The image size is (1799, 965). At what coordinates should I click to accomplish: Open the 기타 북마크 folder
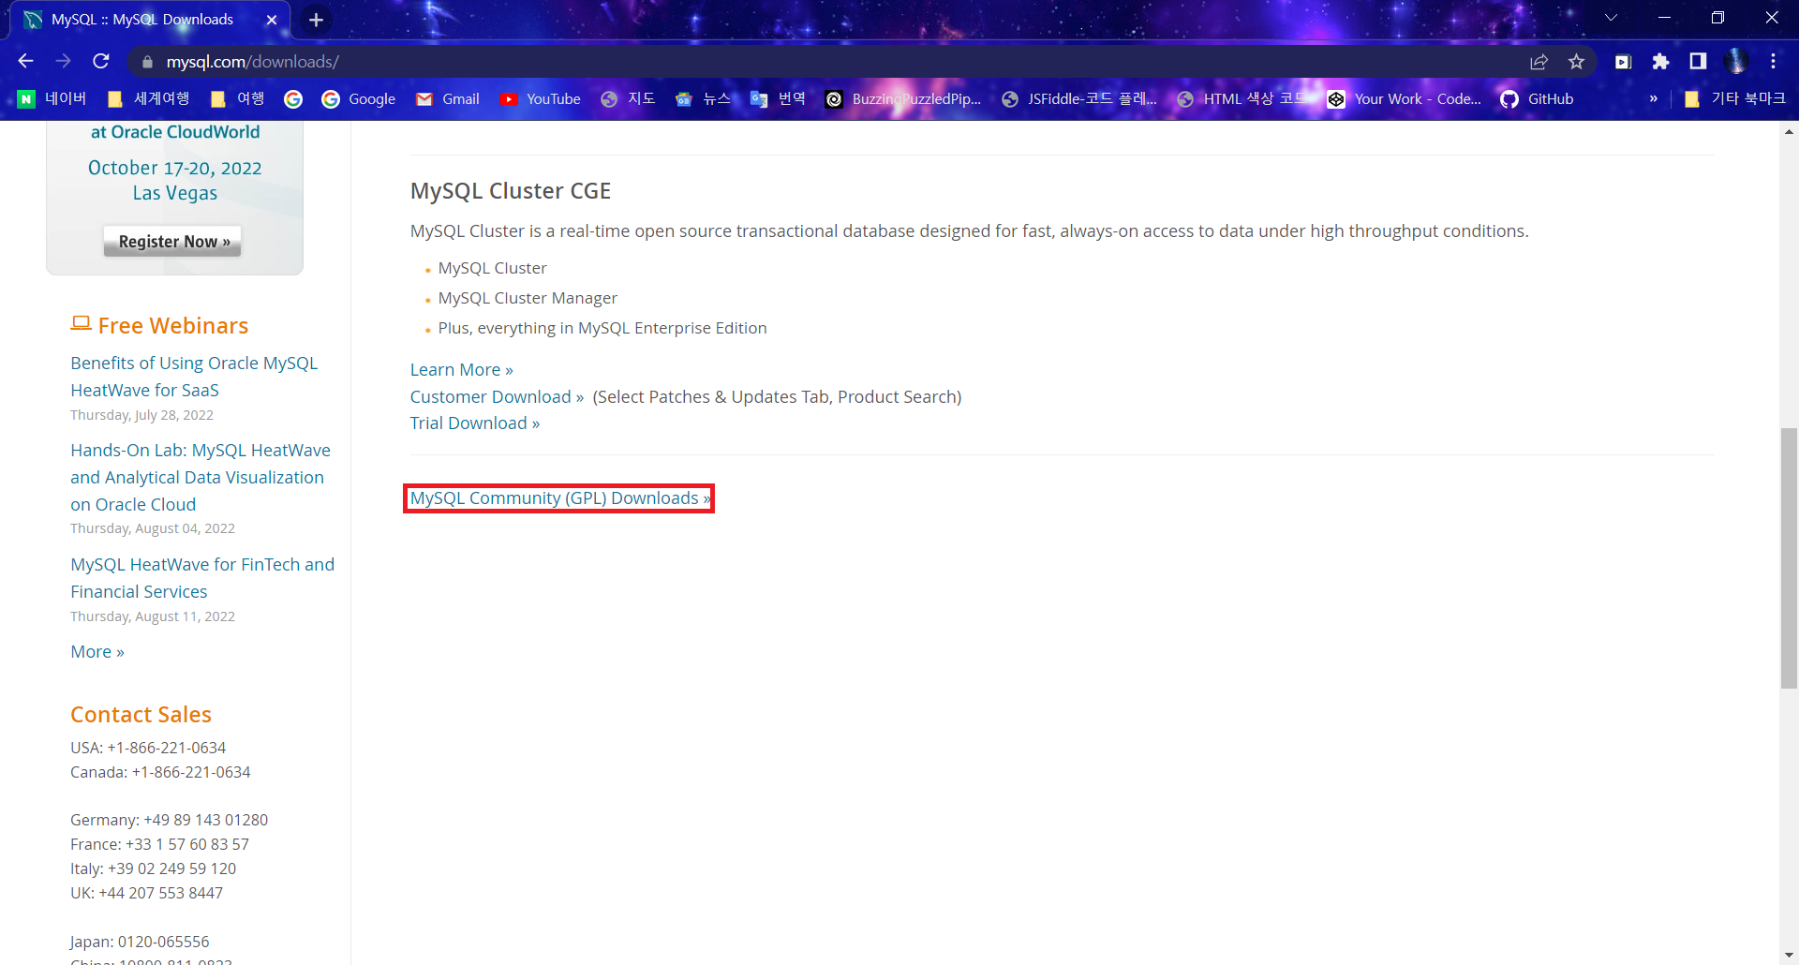(1735, 98)
